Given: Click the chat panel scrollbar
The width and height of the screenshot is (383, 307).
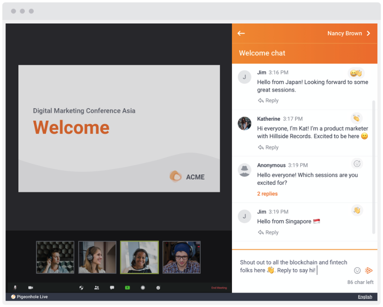Looking at the screenshot, I should [x=373, y=167].
